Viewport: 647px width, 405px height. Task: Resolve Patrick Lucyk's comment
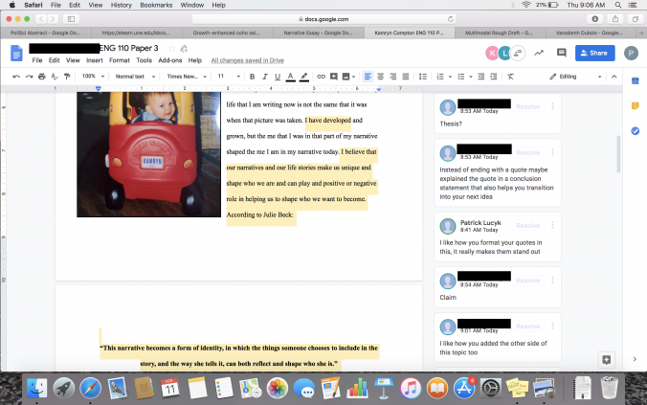tap(527, 225)
